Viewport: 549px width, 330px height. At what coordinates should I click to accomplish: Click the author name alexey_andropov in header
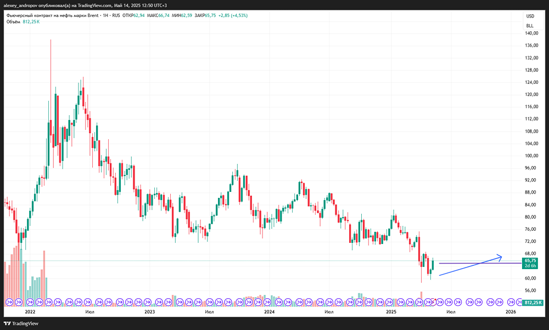(20, 5)
